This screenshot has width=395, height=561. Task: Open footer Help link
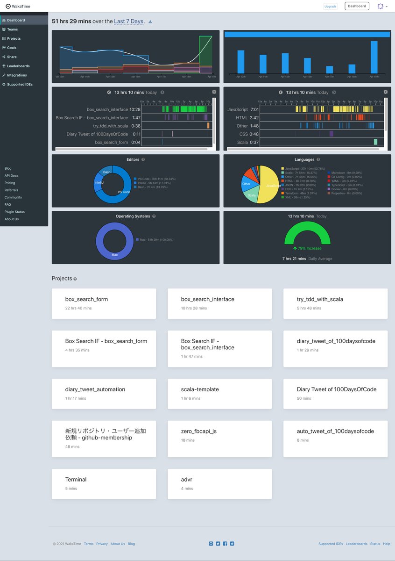tap(387, 544)
